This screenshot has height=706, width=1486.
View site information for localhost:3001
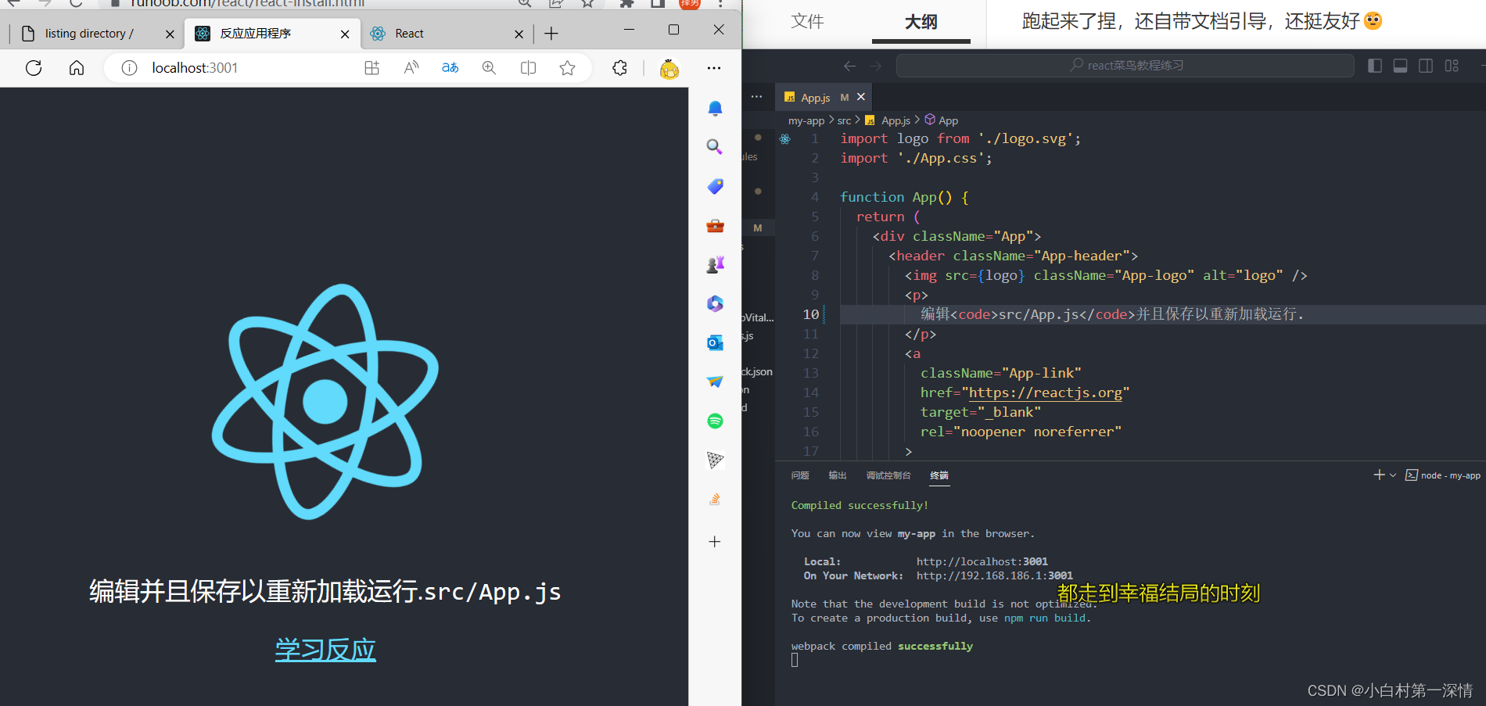(x=130, y=68)
